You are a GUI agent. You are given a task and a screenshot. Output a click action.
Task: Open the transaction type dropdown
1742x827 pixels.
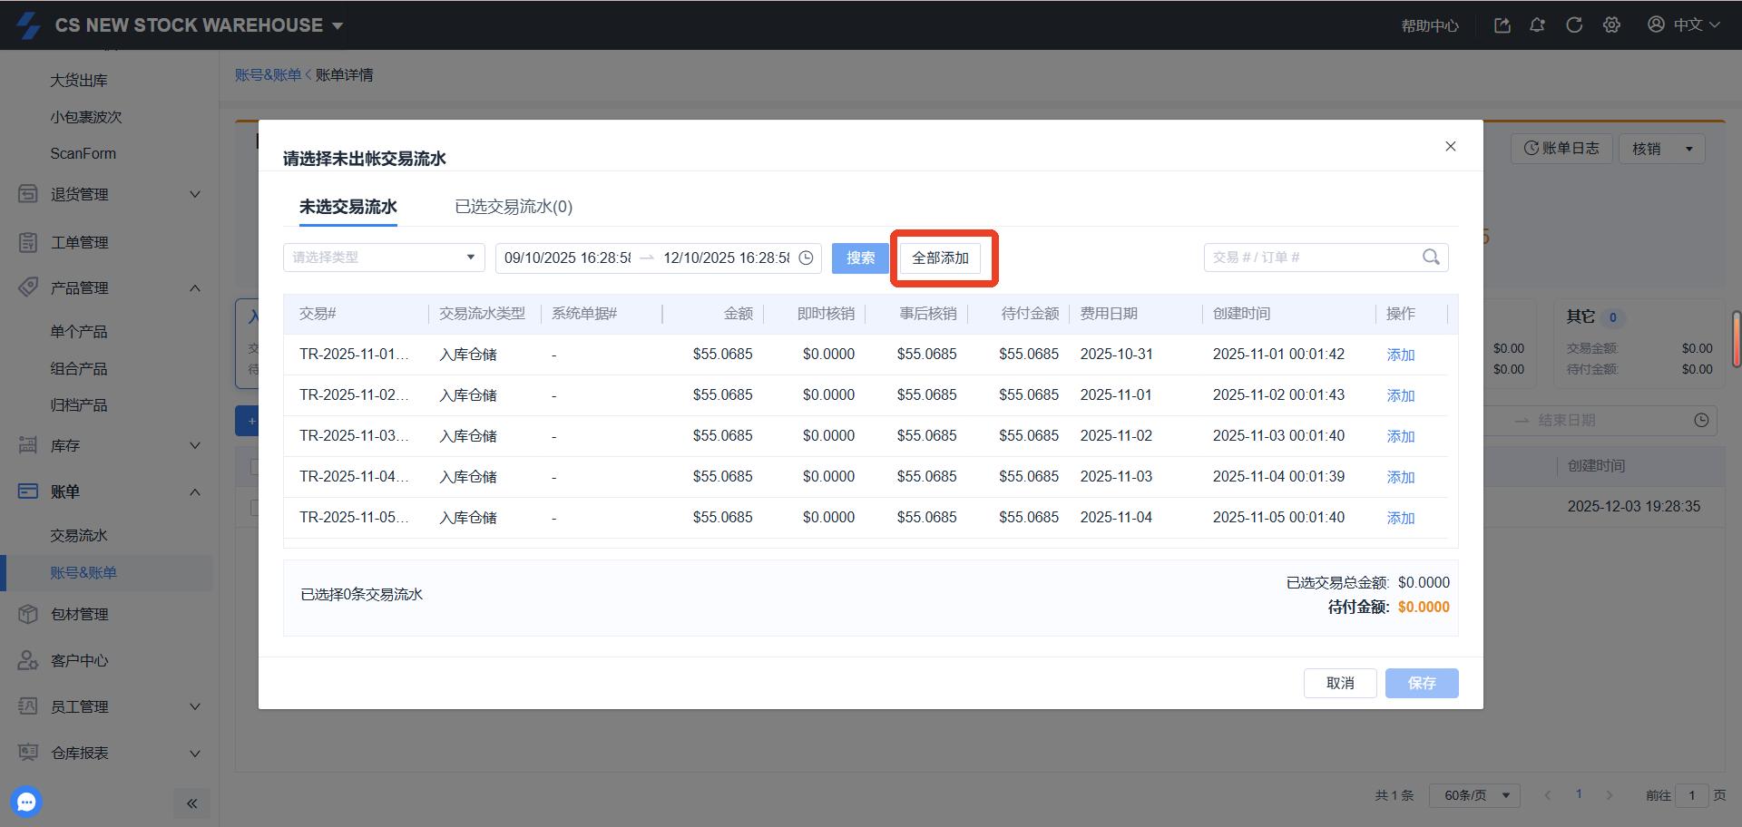click(x=384, y=258)
